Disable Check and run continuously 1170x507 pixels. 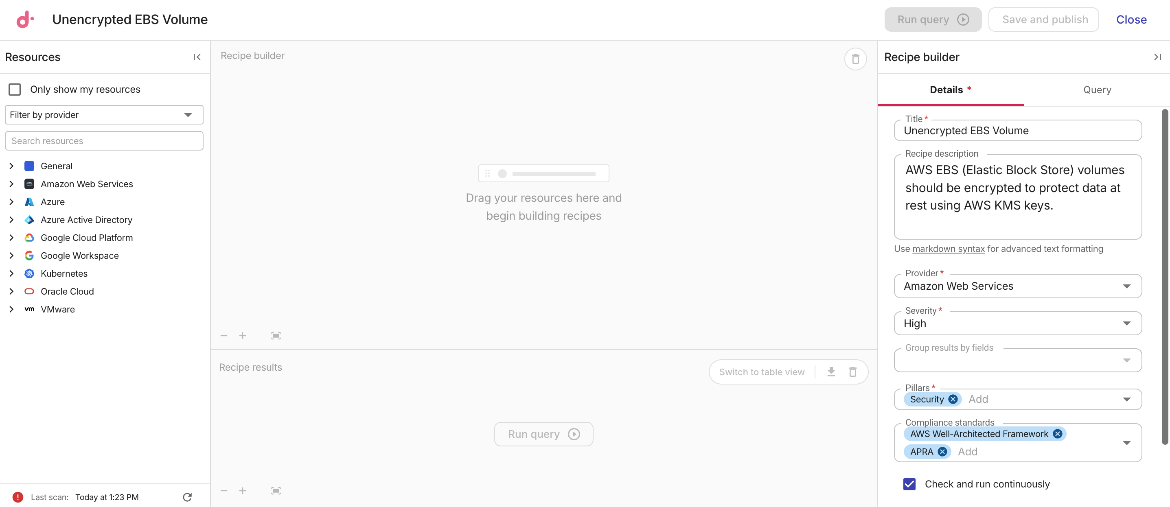point(909,484)
